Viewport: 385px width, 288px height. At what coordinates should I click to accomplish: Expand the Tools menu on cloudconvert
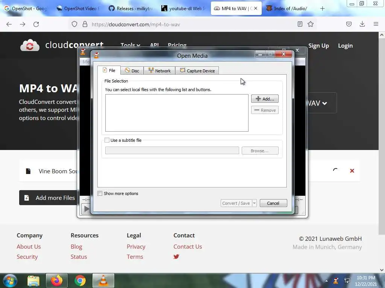[x=130, y=45]
